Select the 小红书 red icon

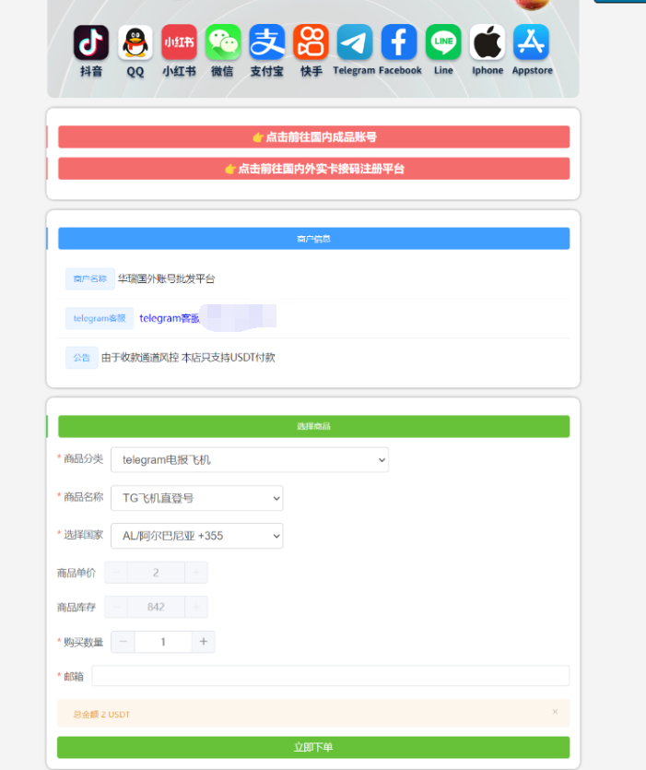tap(179, 42)
